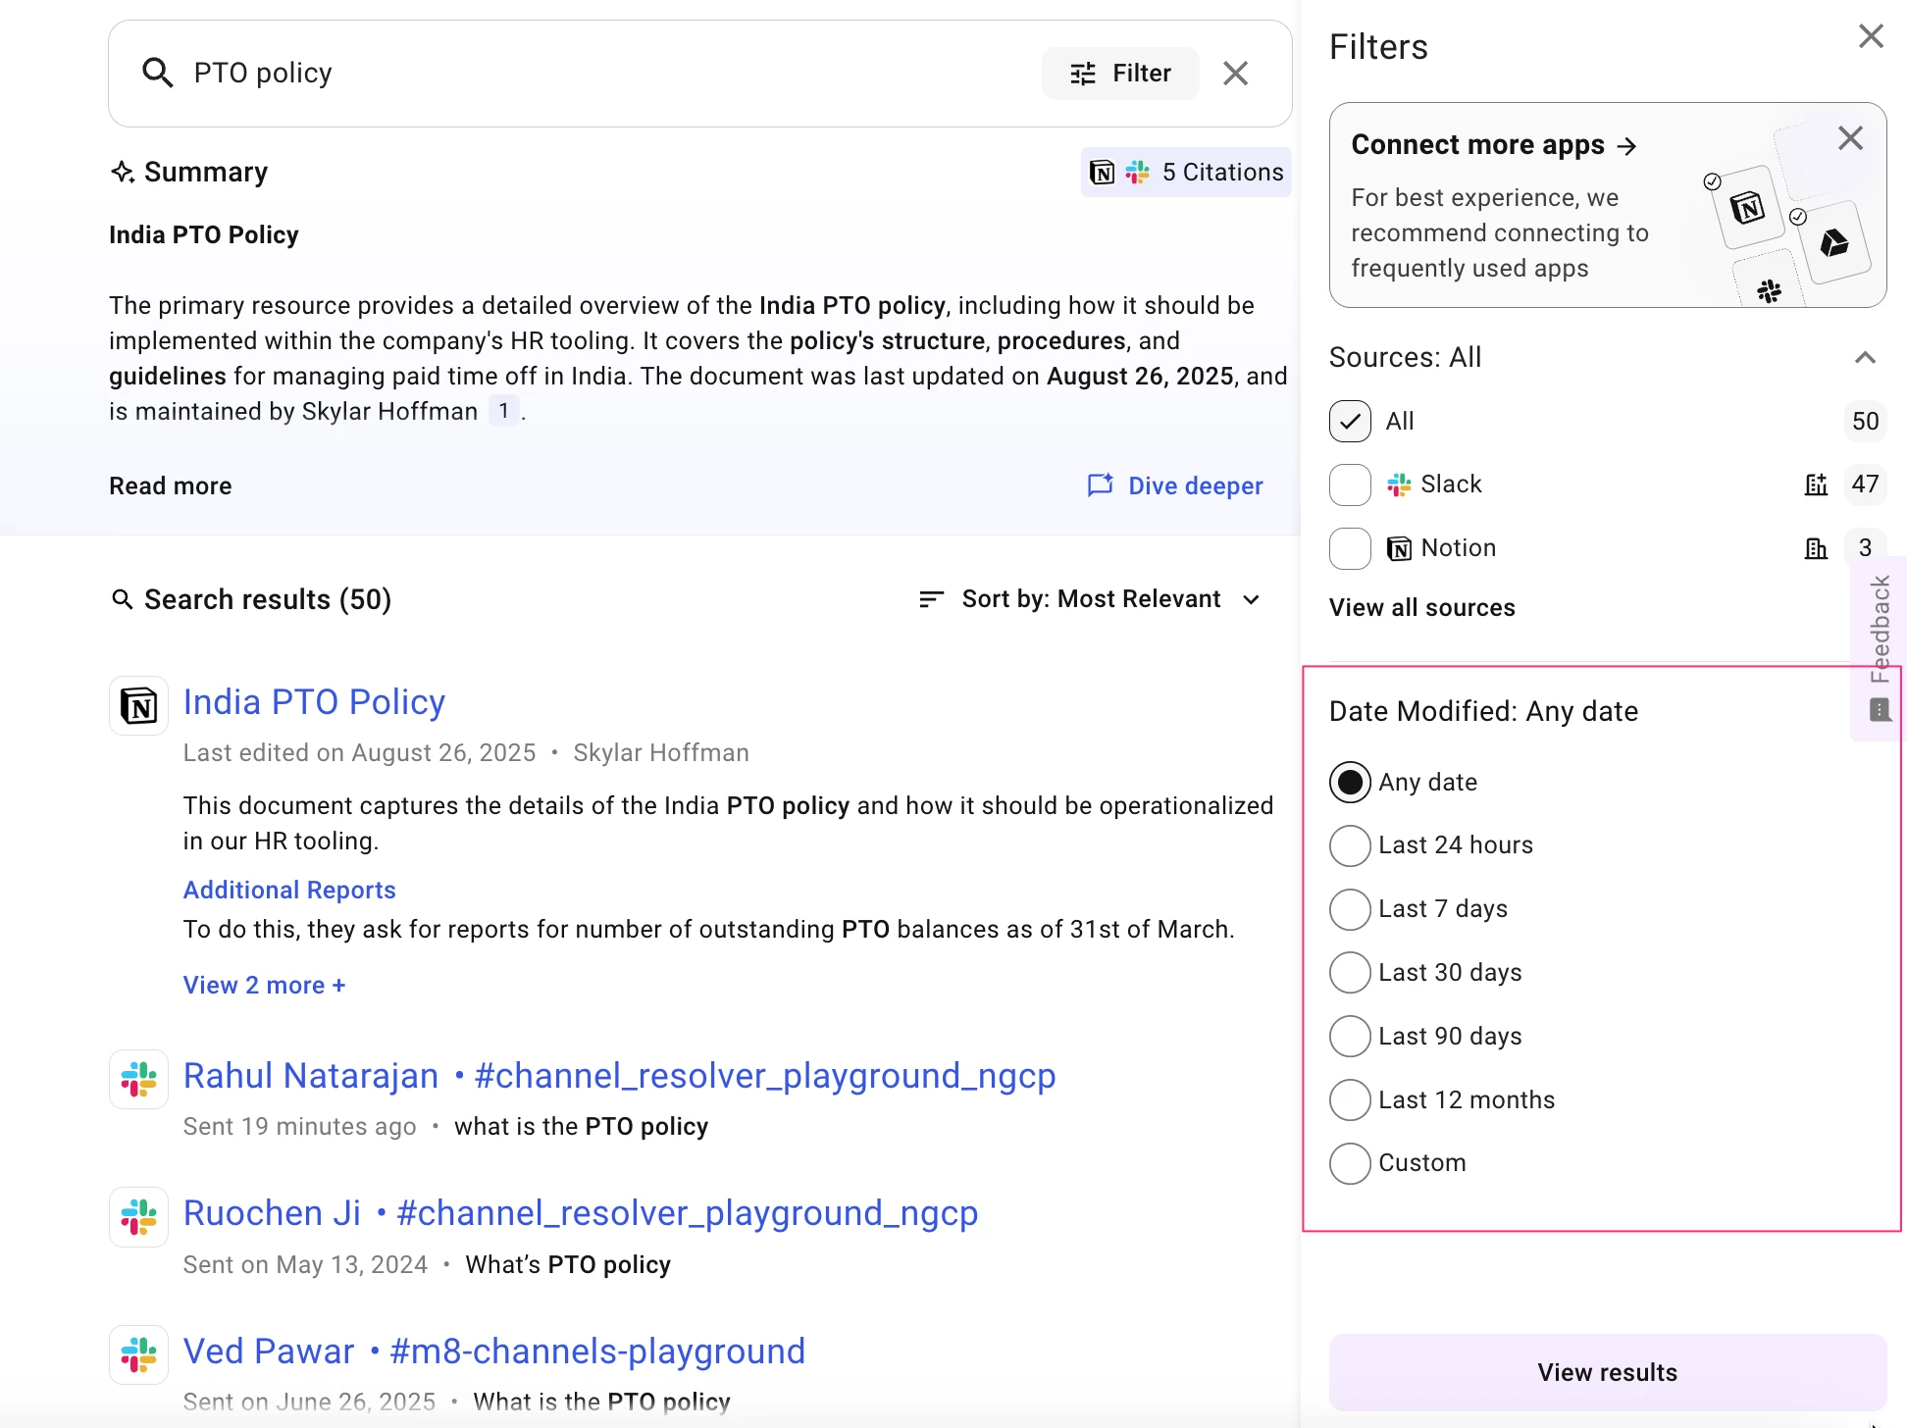Screen dimensions: 1907x1428
Task: Check the Notion source checkbox
Action: pyautogui.click(x=1350, y=548)
